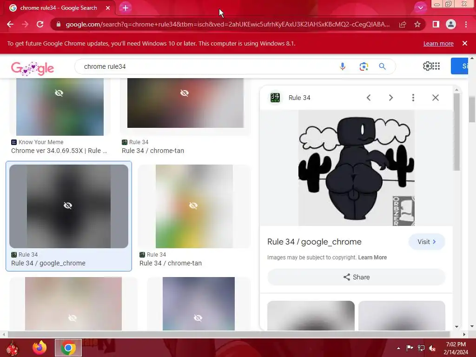Click the preview panel scrollbar thumb
This screenshot has height=357, width=476.
tap(456, 132)
